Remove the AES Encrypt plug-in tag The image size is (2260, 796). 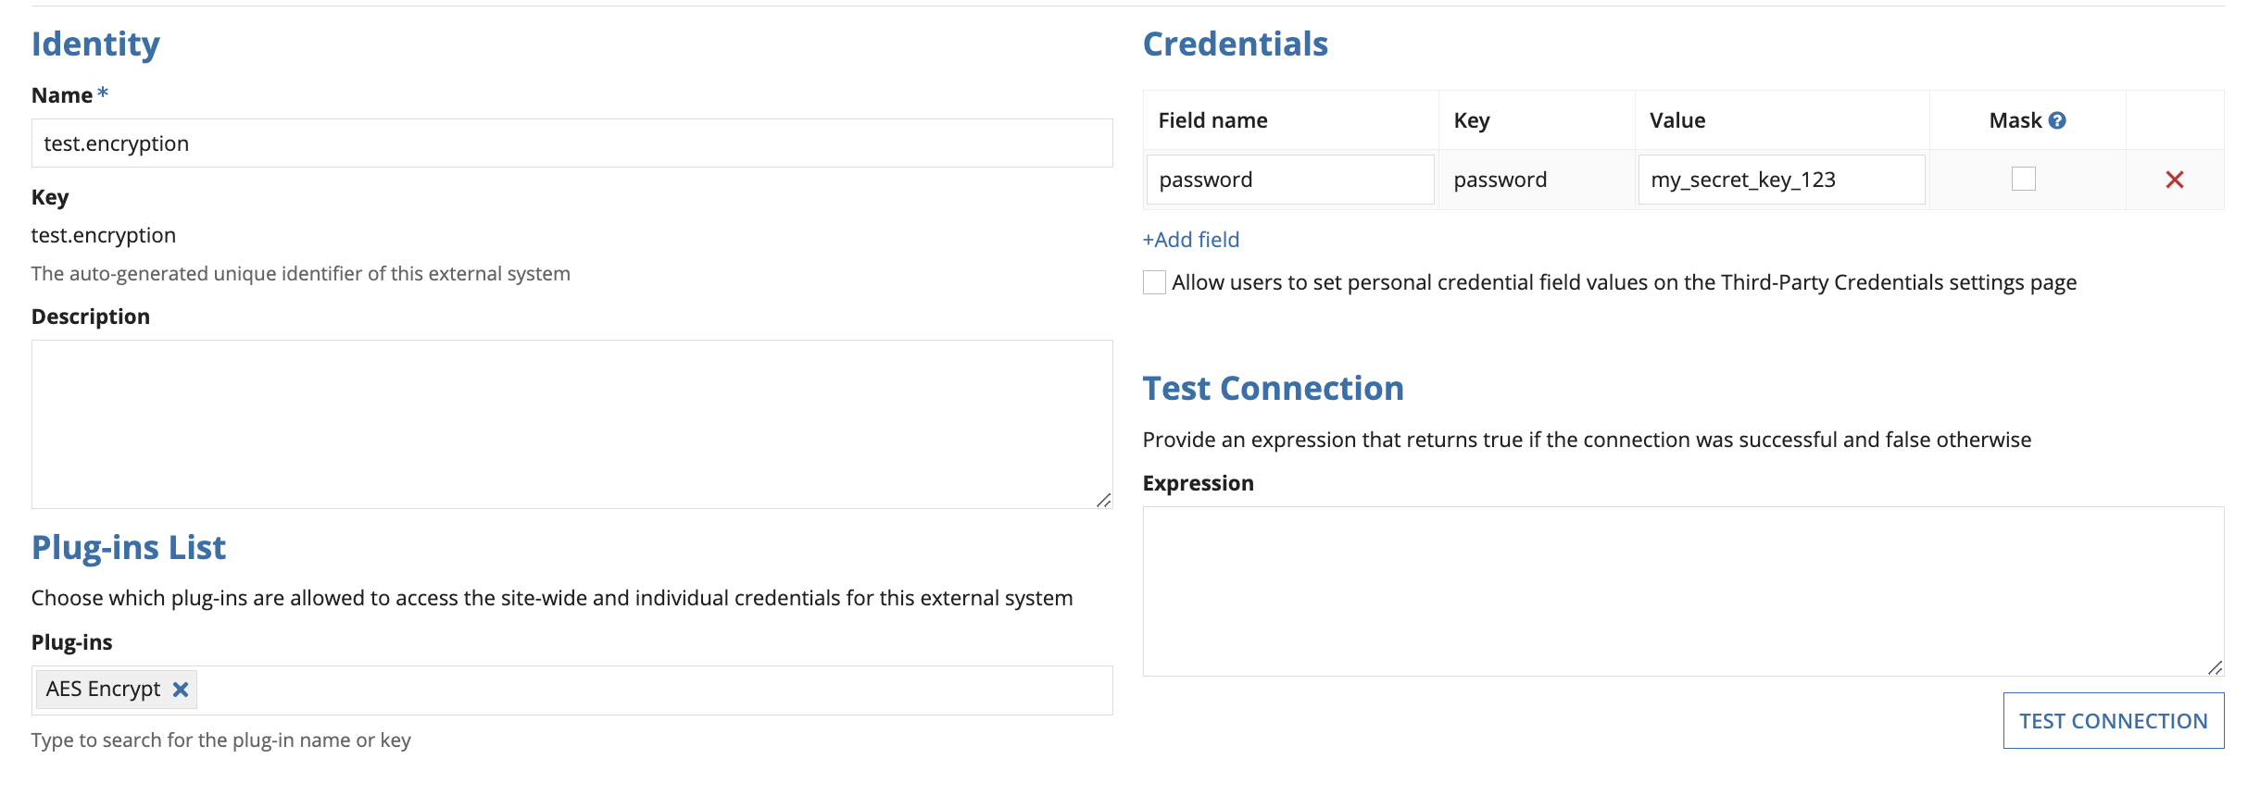(x=181, y=690)
